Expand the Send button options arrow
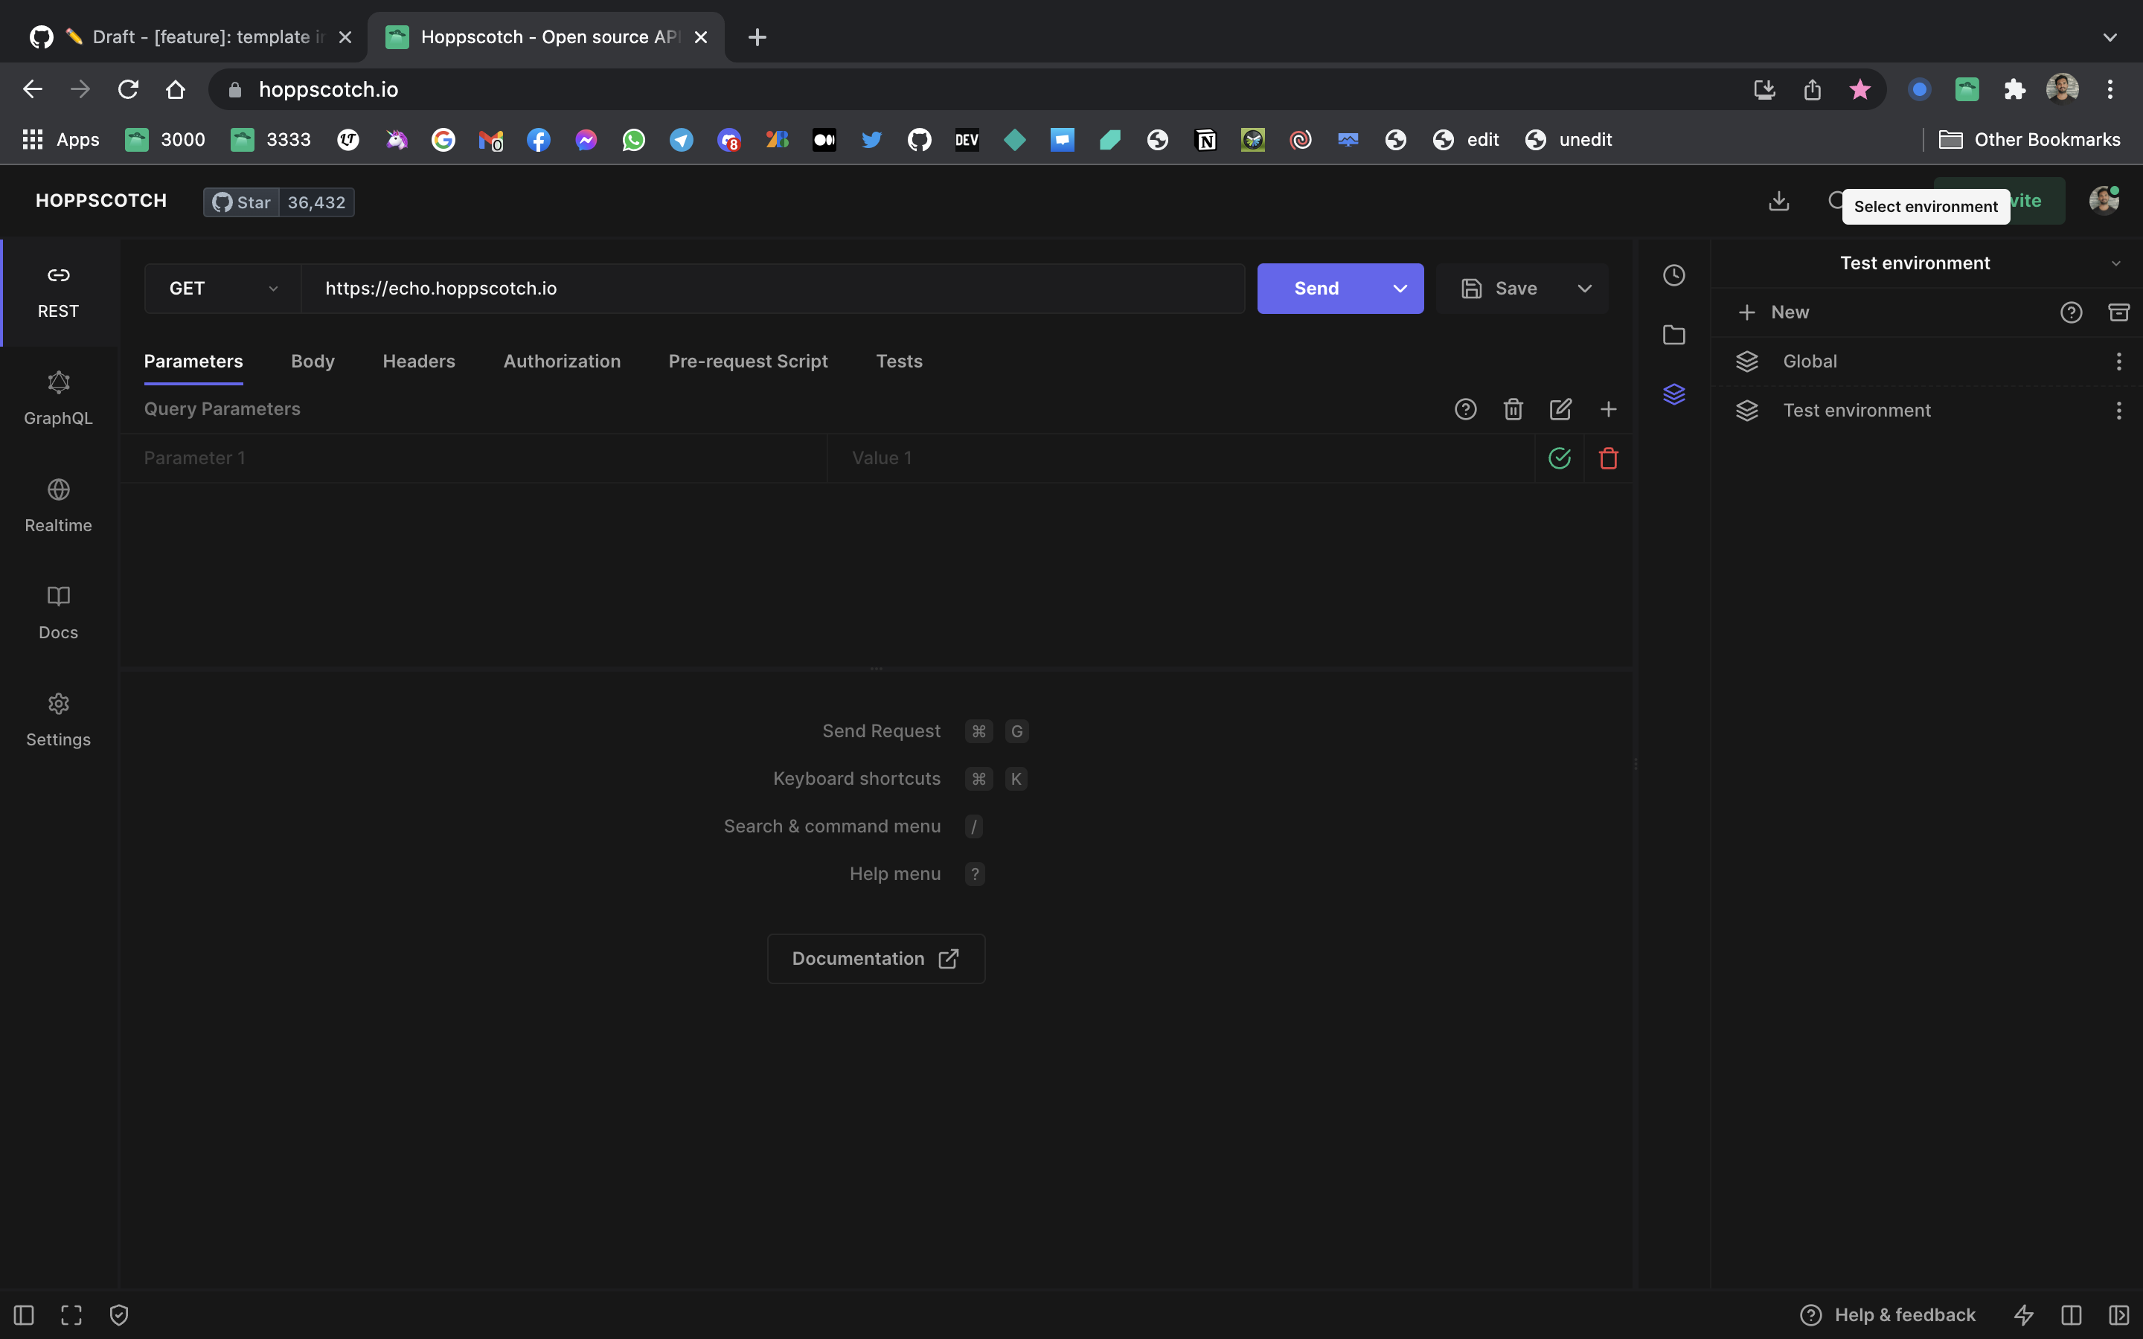 coord(1400,289)
